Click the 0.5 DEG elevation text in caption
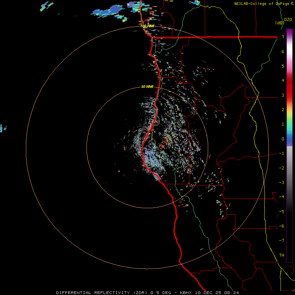The height and width of the screenshot is (295, 295). [161, 293]
